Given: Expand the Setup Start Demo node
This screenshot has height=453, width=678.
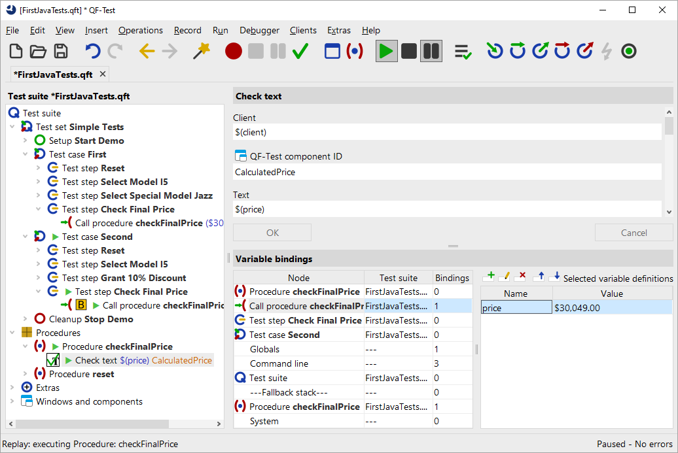Looking at the screenshot, I should pyautogui.click(x=25, y=141).
